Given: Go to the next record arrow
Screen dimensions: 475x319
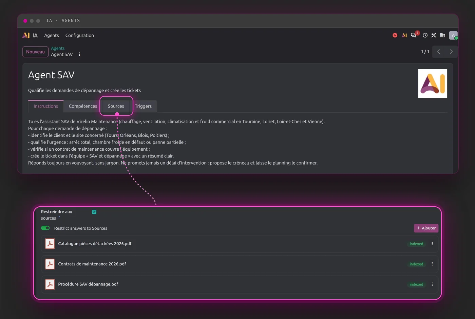Looking at the screenshot, I should pos(451,52).
